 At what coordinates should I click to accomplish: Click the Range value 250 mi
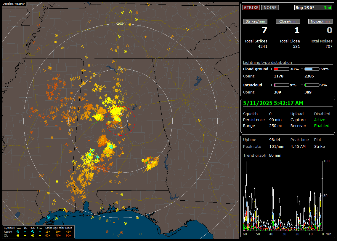(x=275, y=126)
